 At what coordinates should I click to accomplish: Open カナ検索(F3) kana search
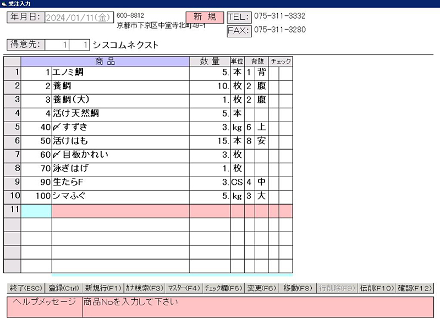pyautogui.click(x=145, y=288)
